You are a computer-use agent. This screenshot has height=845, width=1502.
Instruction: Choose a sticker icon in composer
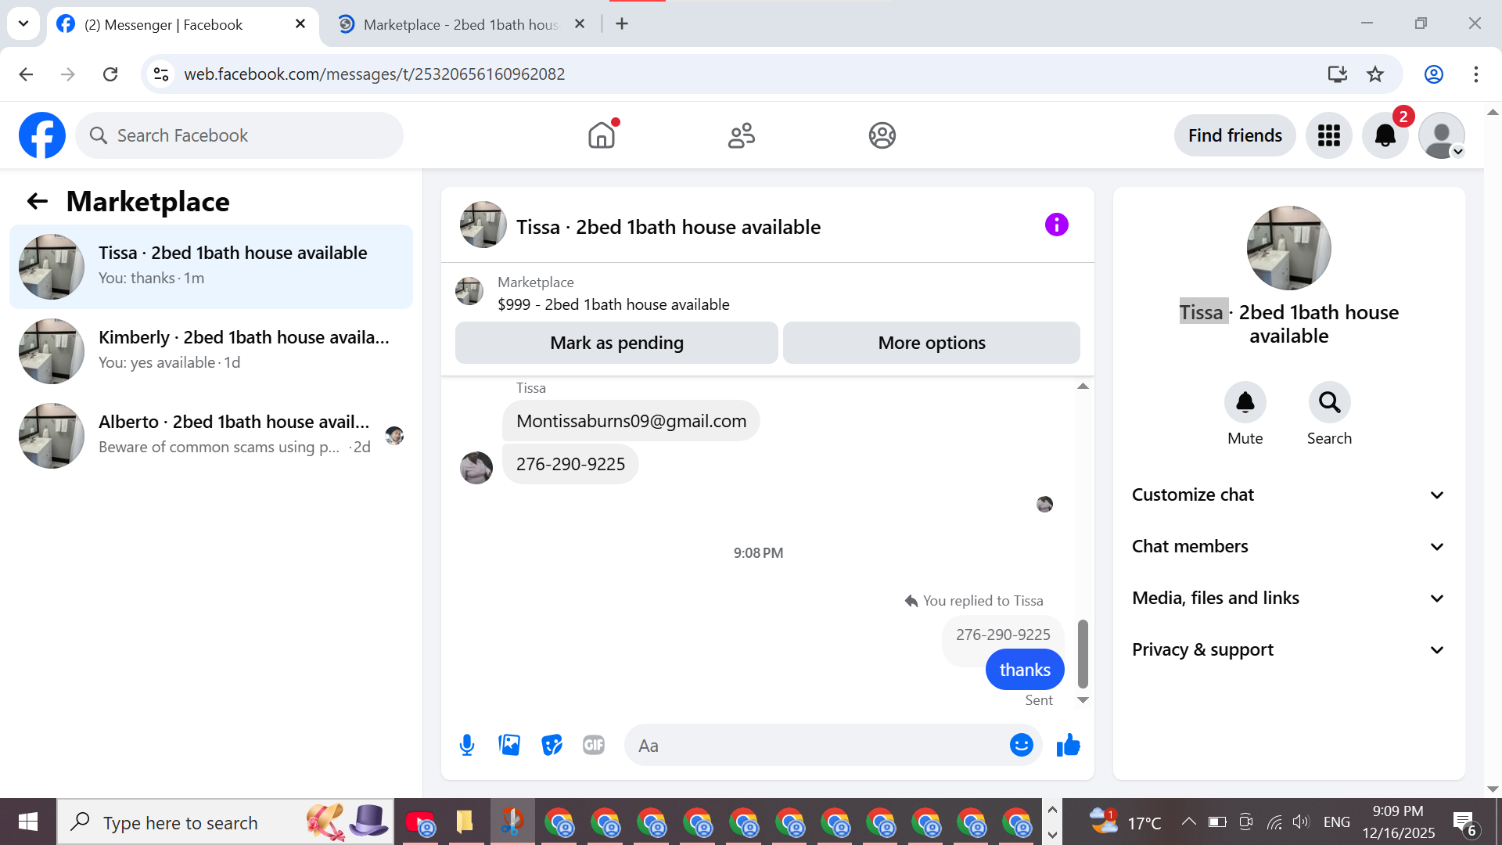coord(552,745)
